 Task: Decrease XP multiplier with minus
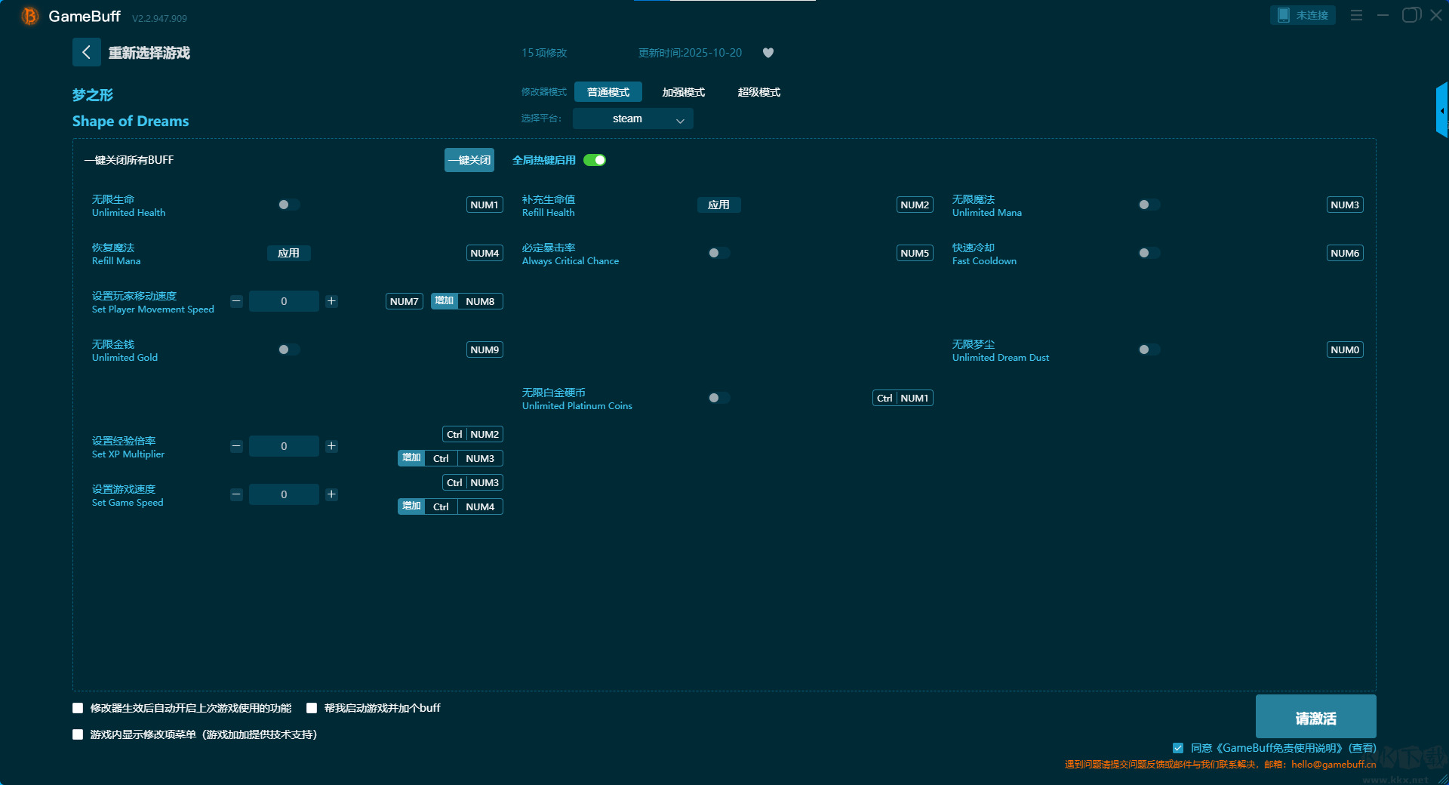coord(236,446)
